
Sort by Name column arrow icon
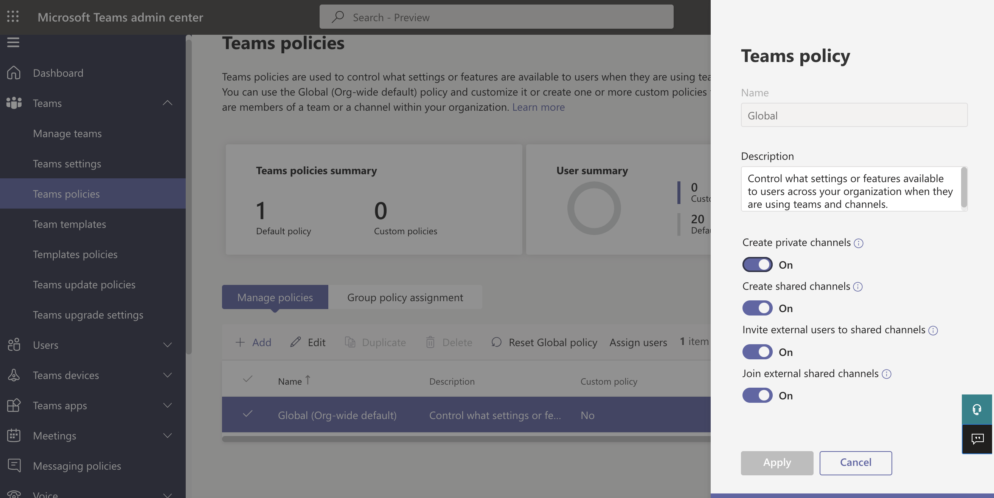pos(308,380)
